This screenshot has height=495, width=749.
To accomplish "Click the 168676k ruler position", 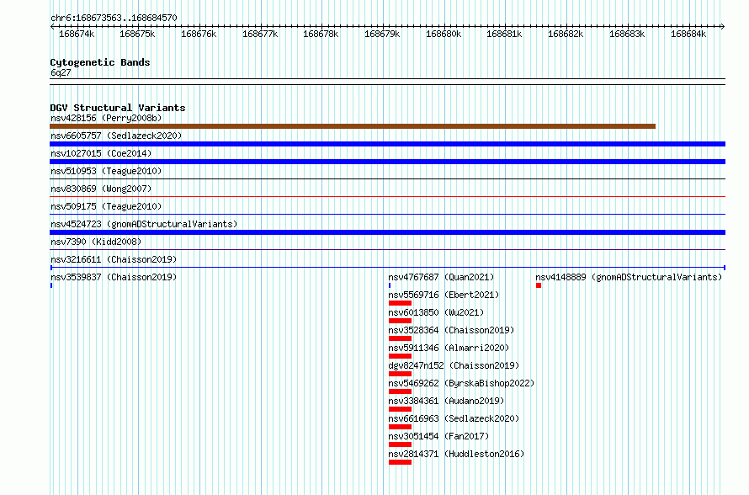I will point(199,34).
